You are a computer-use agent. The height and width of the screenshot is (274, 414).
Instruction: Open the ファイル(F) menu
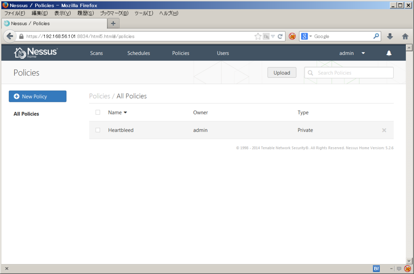[15, 13]
